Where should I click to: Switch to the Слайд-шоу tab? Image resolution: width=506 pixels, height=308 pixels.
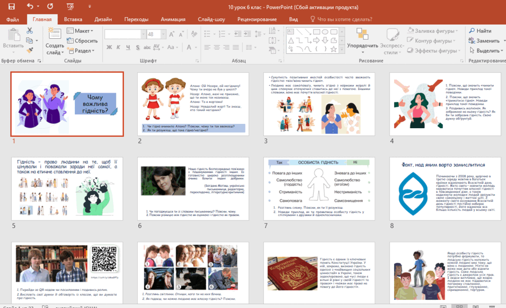click(212, 19)
